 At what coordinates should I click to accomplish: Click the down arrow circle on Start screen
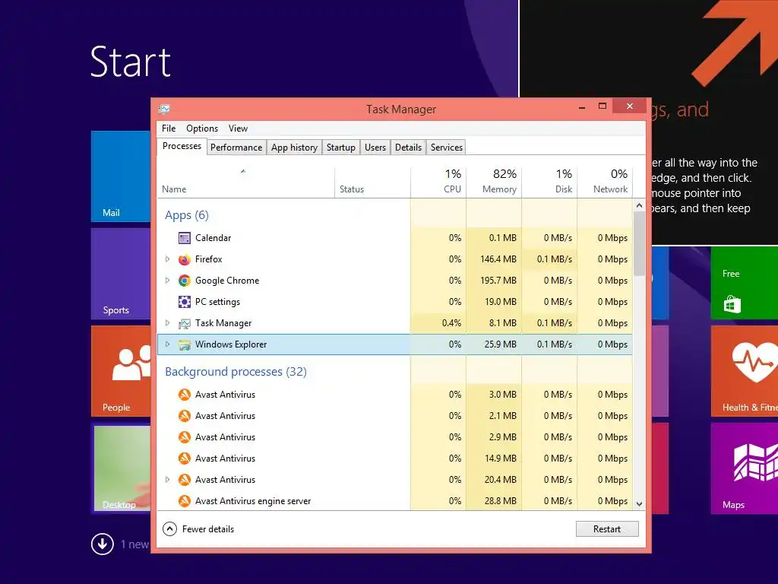point(103,544)
